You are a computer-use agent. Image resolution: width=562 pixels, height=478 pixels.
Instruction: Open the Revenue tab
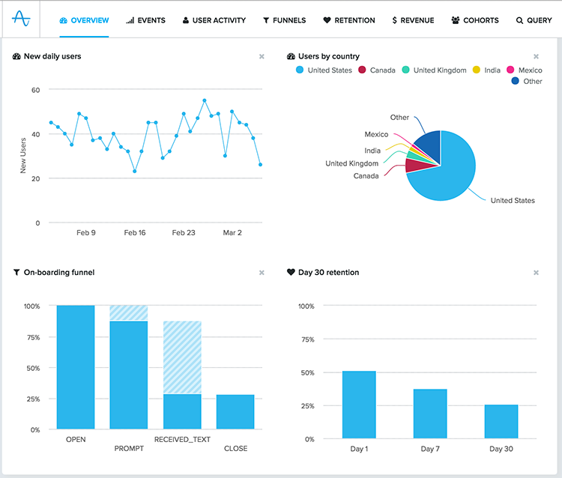413,20
